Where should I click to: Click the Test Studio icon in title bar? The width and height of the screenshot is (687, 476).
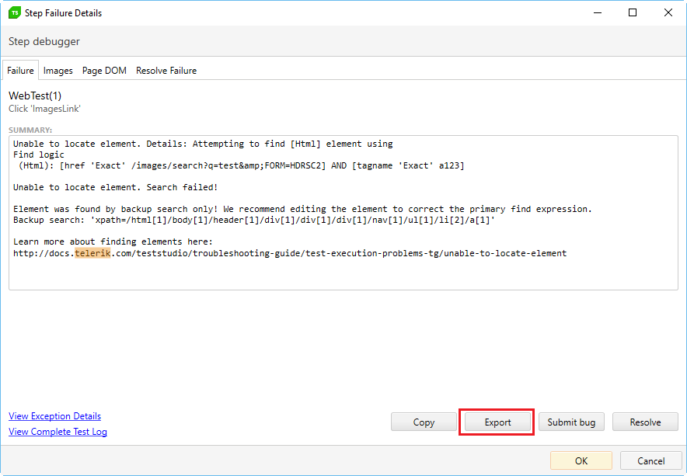pos(14,12)
